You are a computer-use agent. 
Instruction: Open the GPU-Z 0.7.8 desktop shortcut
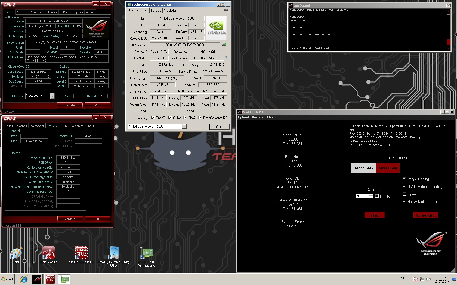147,257
